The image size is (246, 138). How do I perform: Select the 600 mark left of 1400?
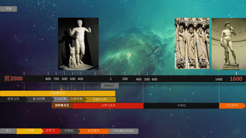tap(154, 79)
